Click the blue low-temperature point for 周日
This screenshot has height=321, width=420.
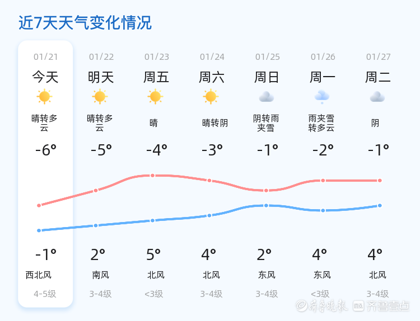click(267, 205)
